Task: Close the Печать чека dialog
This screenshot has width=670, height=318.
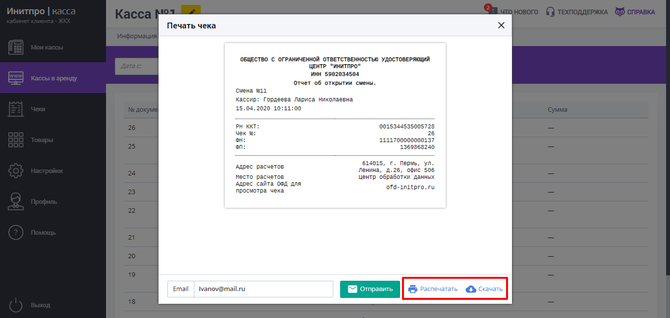Action: [501, 25]
